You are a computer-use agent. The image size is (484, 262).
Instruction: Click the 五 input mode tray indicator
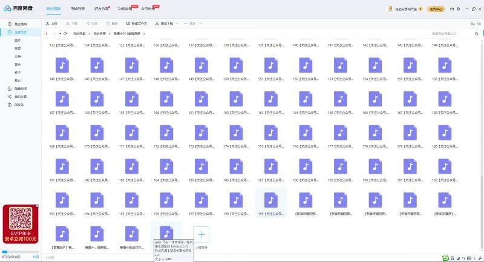coord(453,258)
